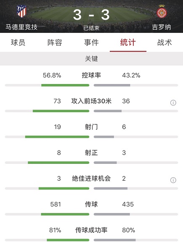183x242 pixels.
Task: Open info icon beside 攻入前场30米
Action: click(x=173, y=103)
